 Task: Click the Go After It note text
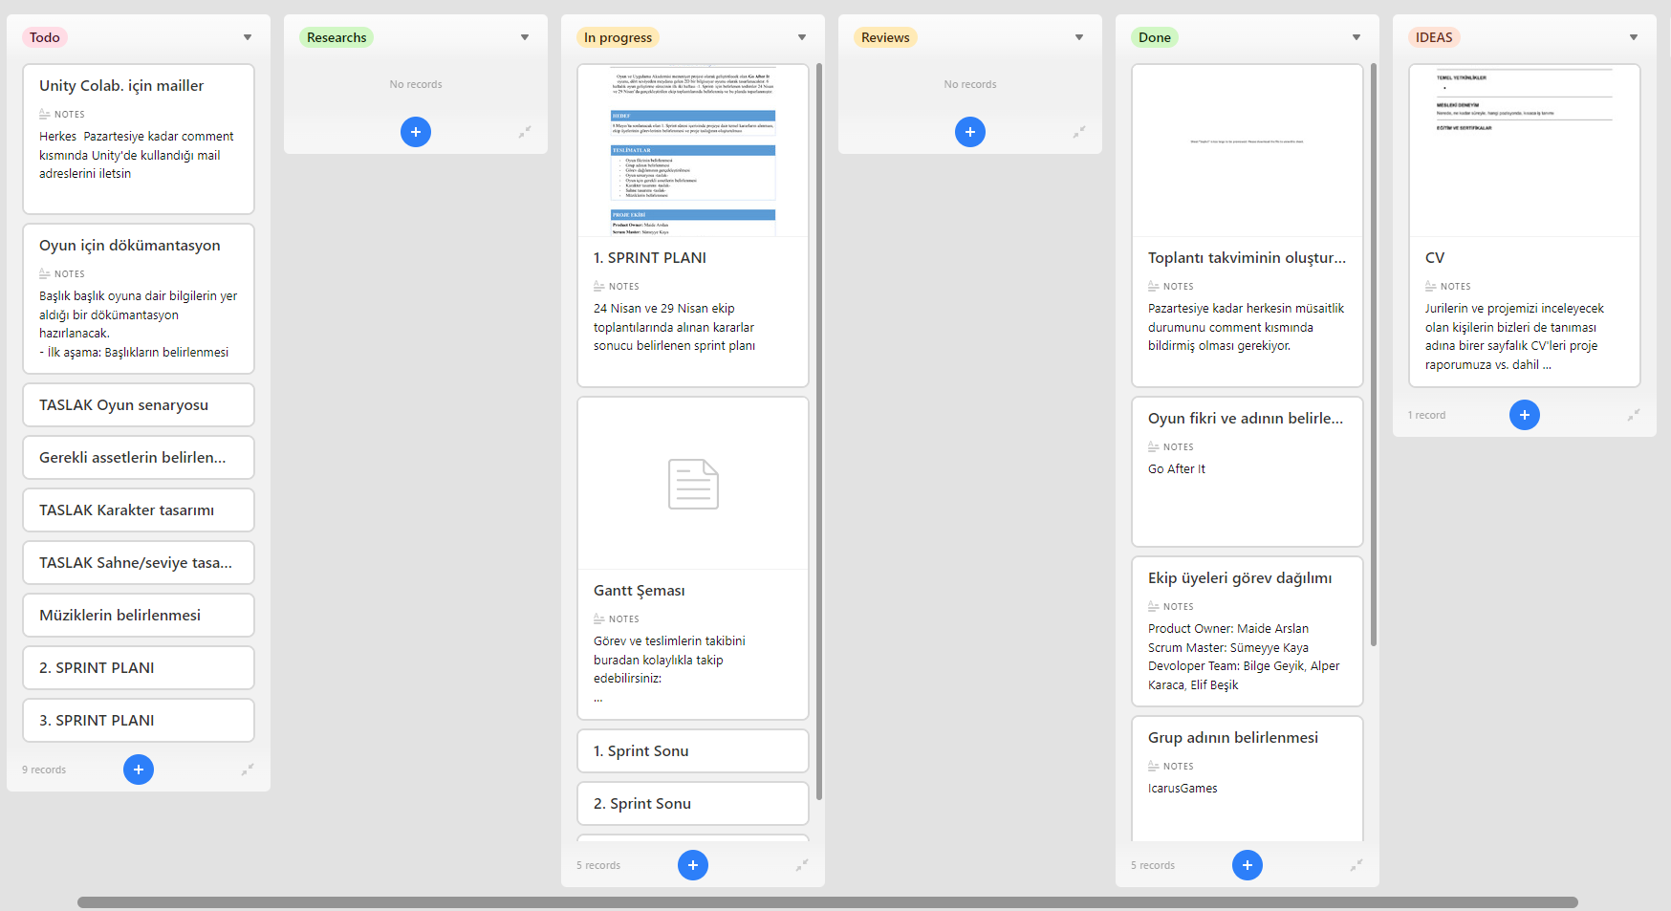coord(1177,469)
